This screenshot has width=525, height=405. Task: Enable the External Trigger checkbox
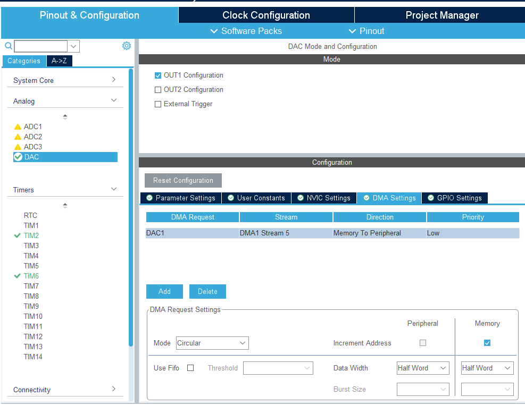click(158, 104)
